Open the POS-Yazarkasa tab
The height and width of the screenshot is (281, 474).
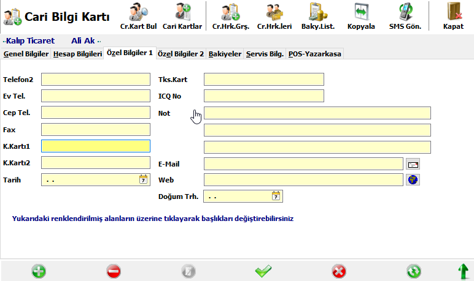pos(315,54)
